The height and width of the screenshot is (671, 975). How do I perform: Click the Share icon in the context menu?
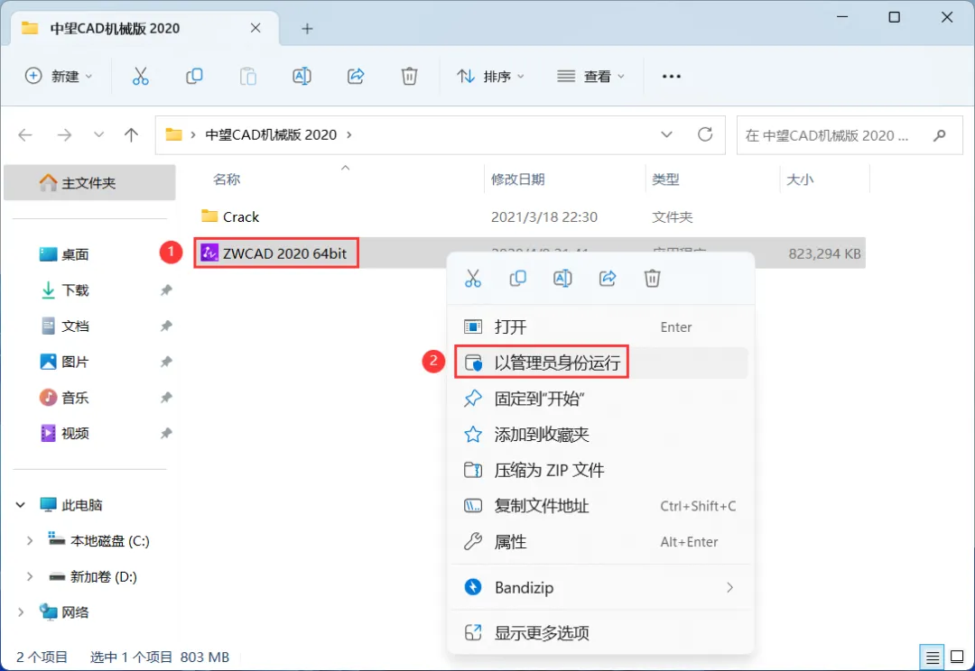click(x=608, y=279)
